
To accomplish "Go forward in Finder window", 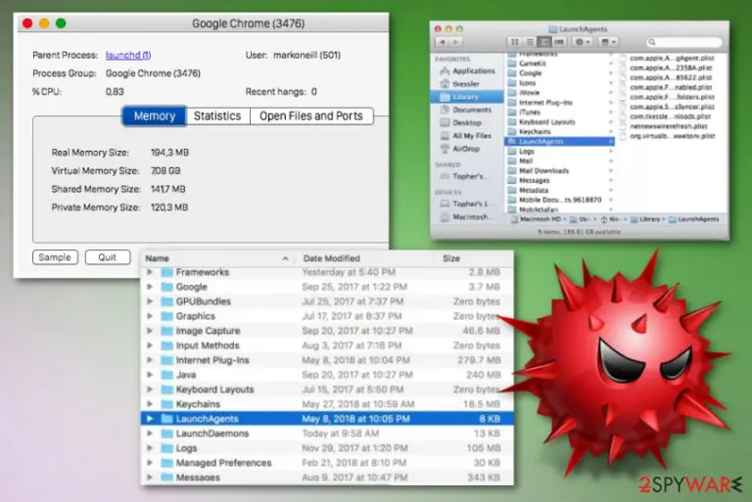I will point(455,42).
